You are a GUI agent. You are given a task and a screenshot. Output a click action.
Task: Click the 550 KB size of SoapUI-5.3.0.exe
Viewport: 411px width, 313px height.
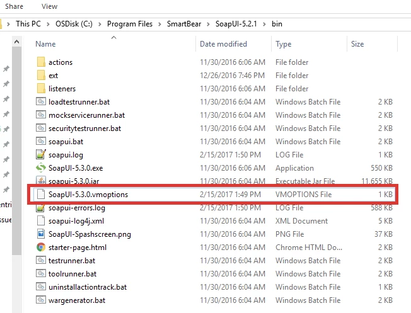click(x=381, y=168)
